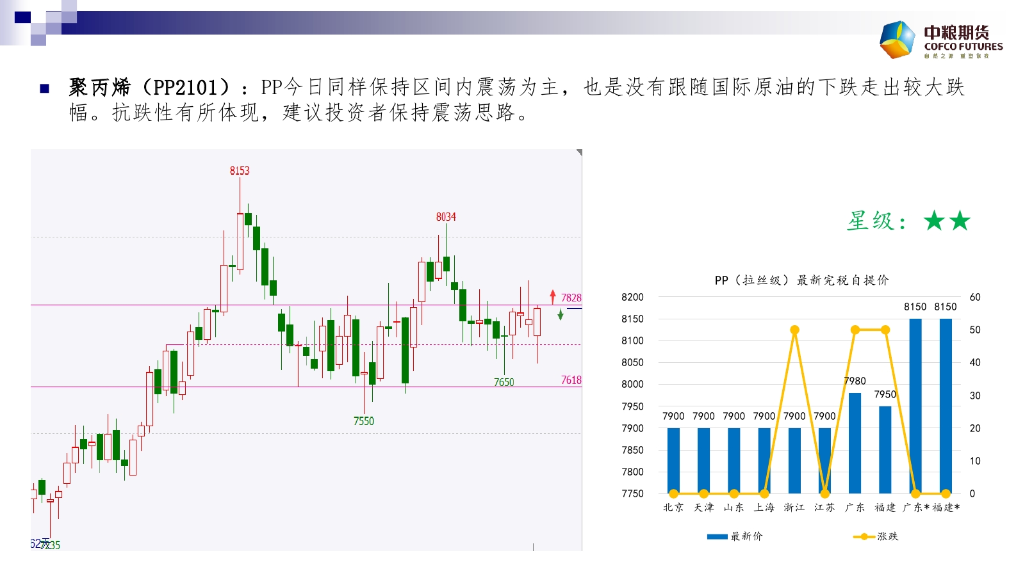Click the corner triangle on candlestick chart
This screenshot has height=576, width=1025.
pos(579,152)
